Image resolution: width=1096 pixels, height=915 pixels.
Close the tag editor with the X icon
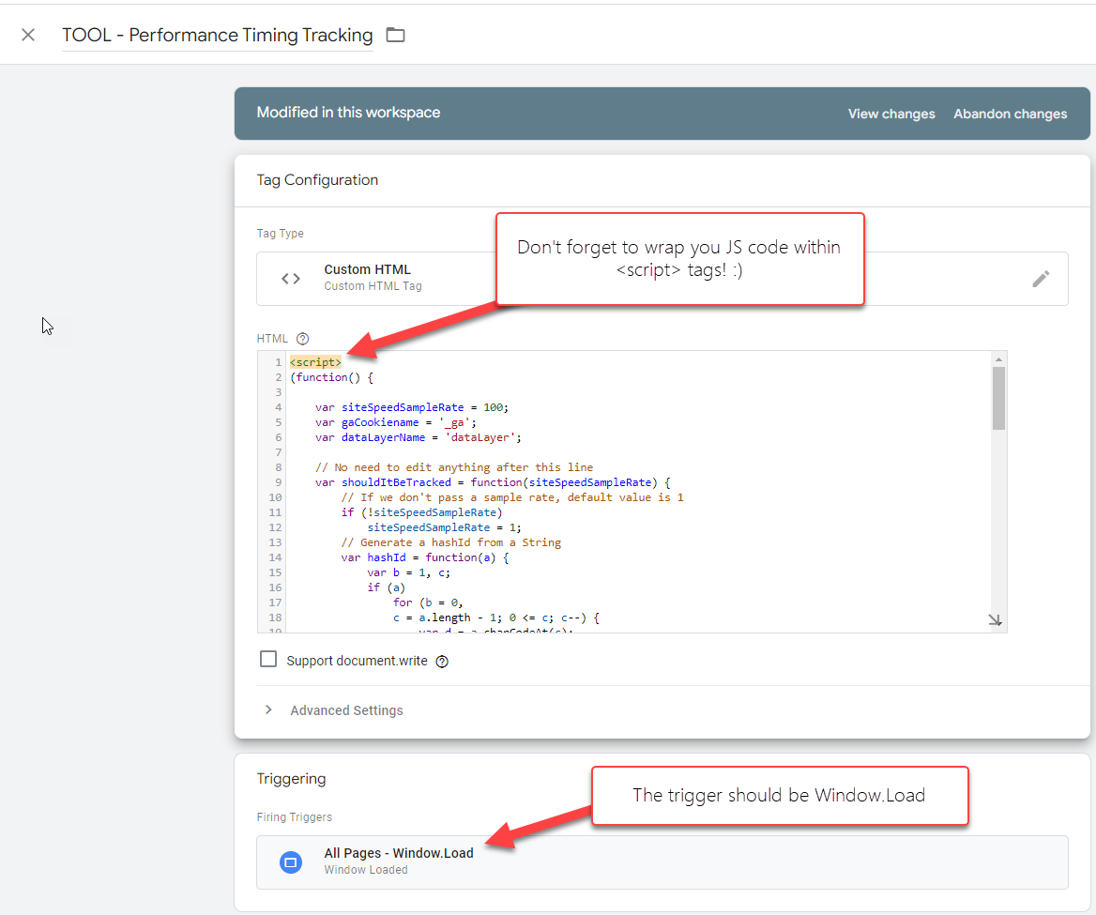(x=28, y=35)
